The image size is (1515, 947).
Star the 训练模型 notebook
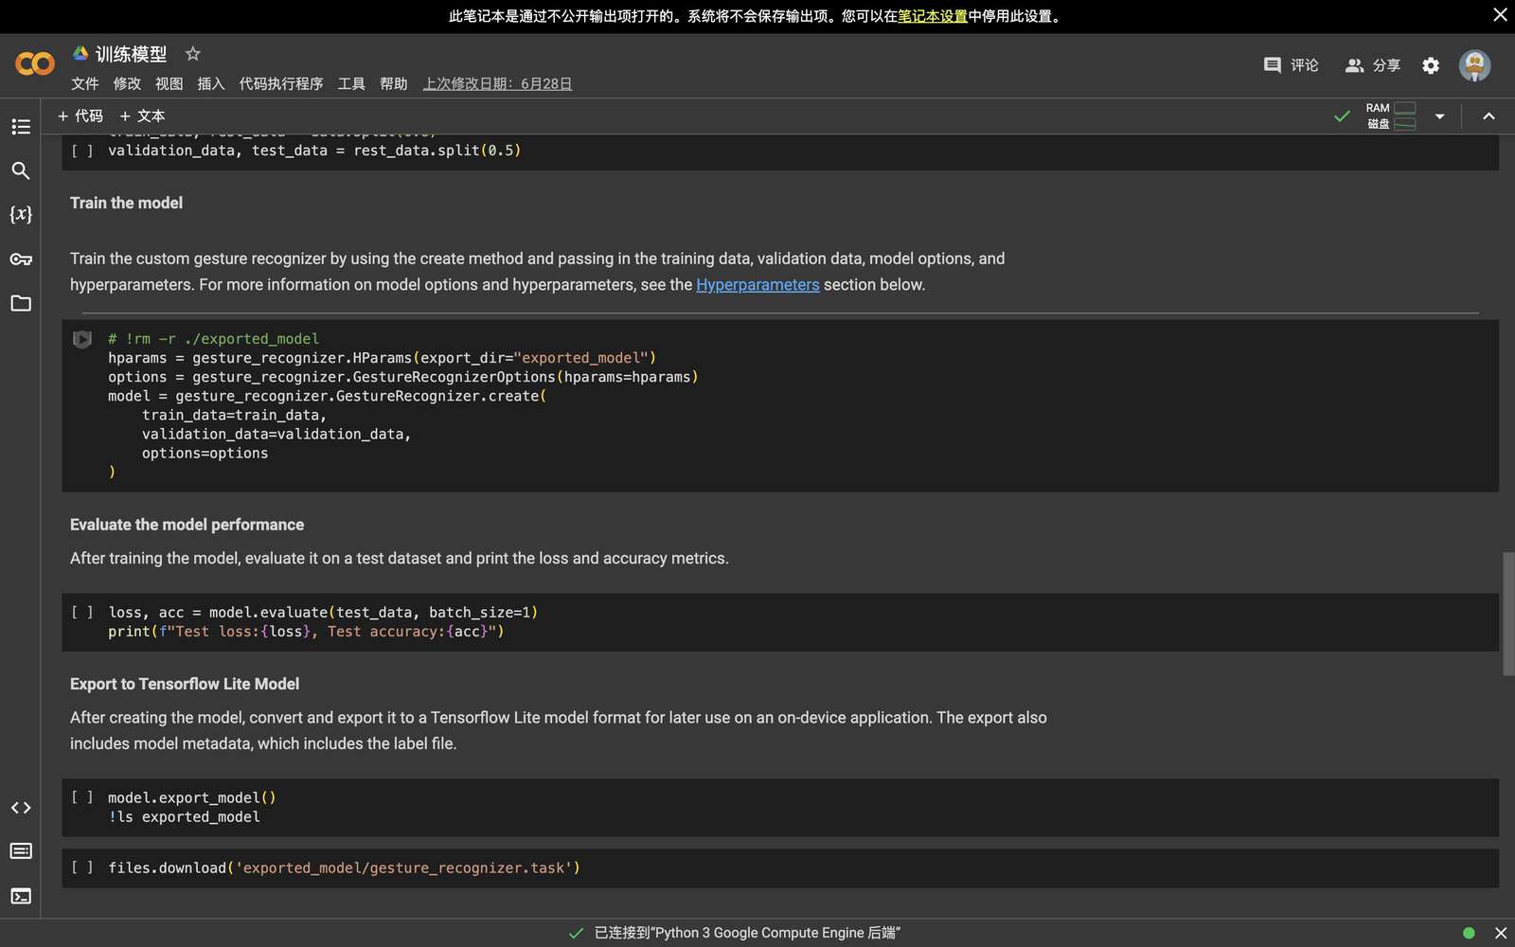coord(193,54)
